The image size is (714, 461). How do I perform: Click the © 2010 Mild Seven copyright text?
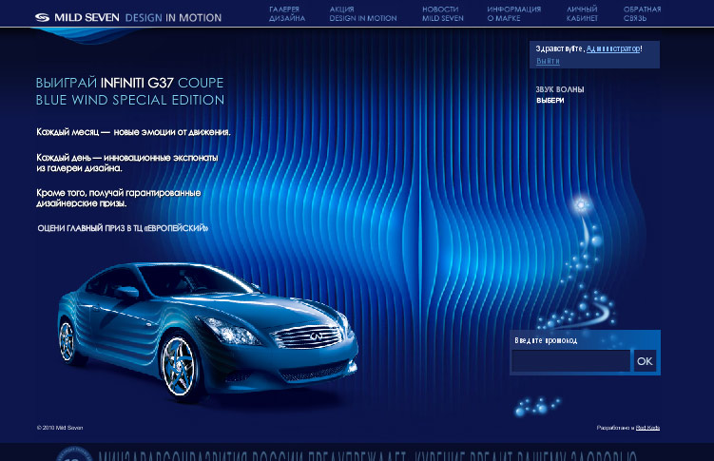click(x=60, y=428)
